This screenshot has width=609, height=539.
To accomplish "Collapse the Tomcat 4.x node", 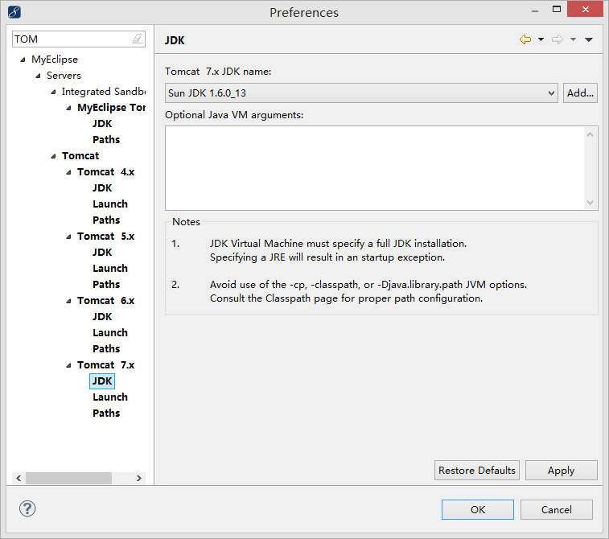I will tap(68, 172).
